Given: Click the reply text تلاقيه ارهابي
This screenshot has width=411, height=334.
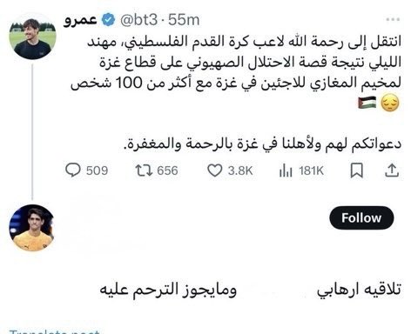Looking at the screenshot, I should point(359,291).
